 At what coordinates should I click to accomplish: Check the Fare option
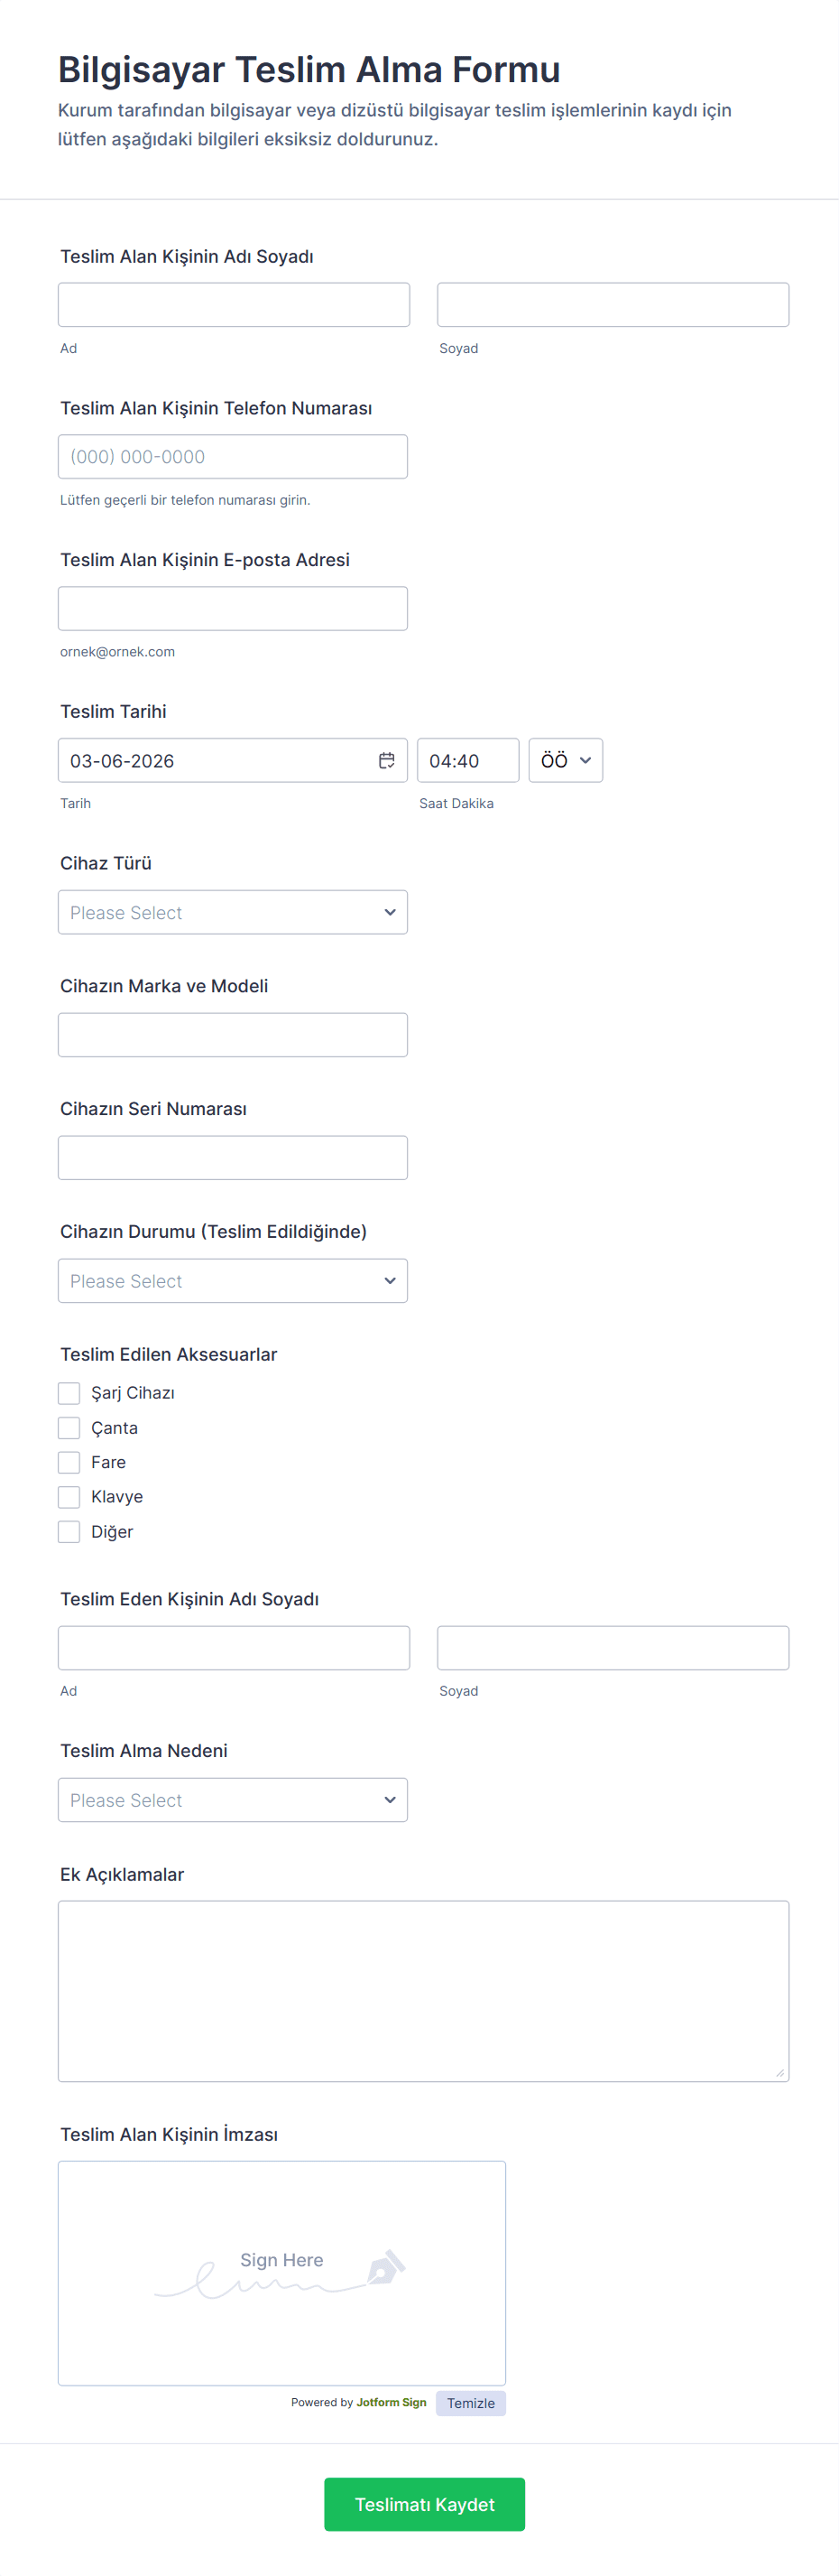(x=69, y=1462)
